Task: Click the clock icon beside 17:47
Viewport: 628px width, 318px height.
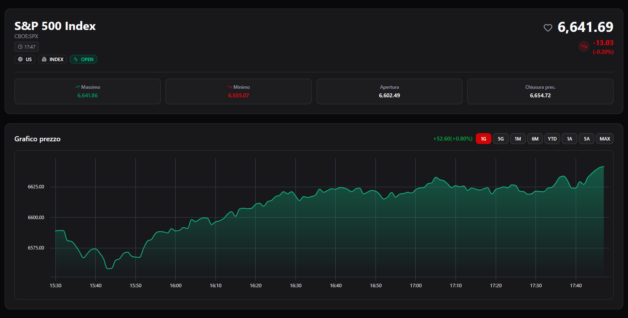Action: coord(20,47)
